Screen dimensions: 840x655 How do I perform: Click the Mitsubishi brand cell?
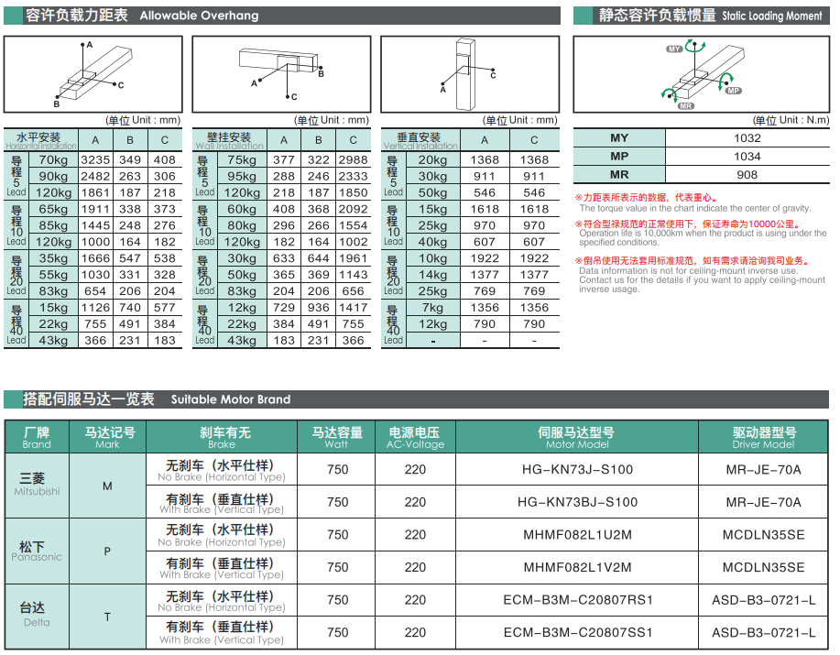[37, 485]
